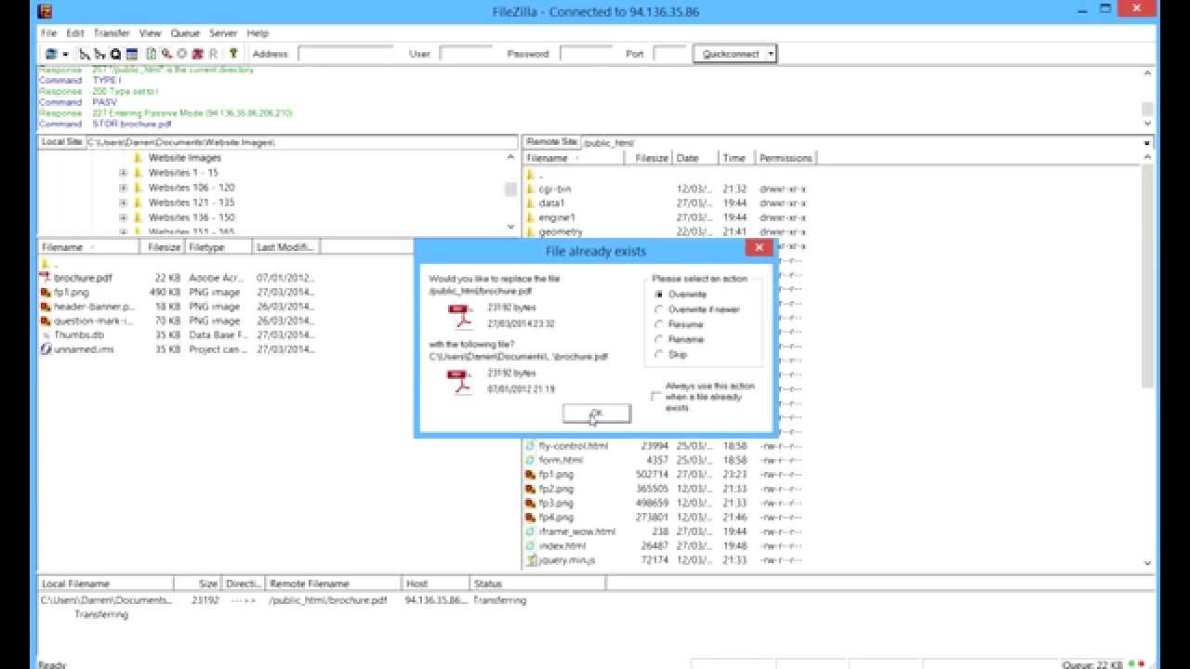Open the Site Manager toolbar icon
The height and width of the screenshot is (669, 1190).
pyautogui.click(x=51, y=54)
